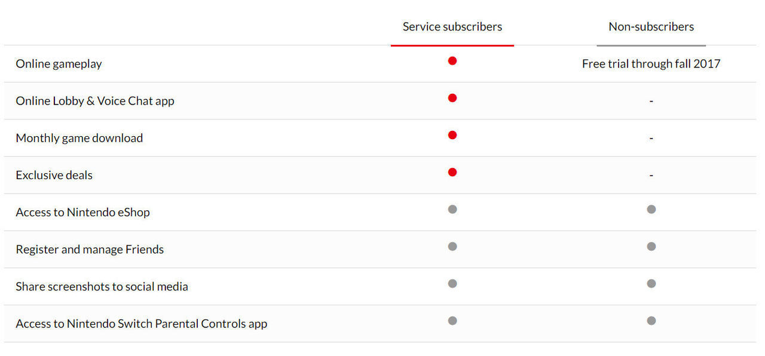Select the Service subscribers tab
This screenshot has width=765, height=356.
(452, 27)
